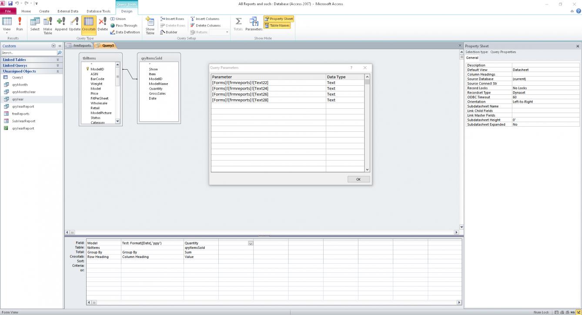Select the Delete query type icon
This screenshot has height=315, width=582.
pos(103,23)
